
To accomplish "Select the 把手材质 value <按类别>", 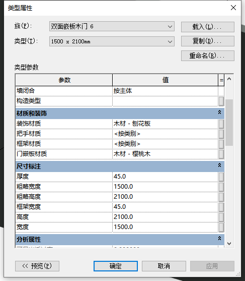I will pos(165,134).
